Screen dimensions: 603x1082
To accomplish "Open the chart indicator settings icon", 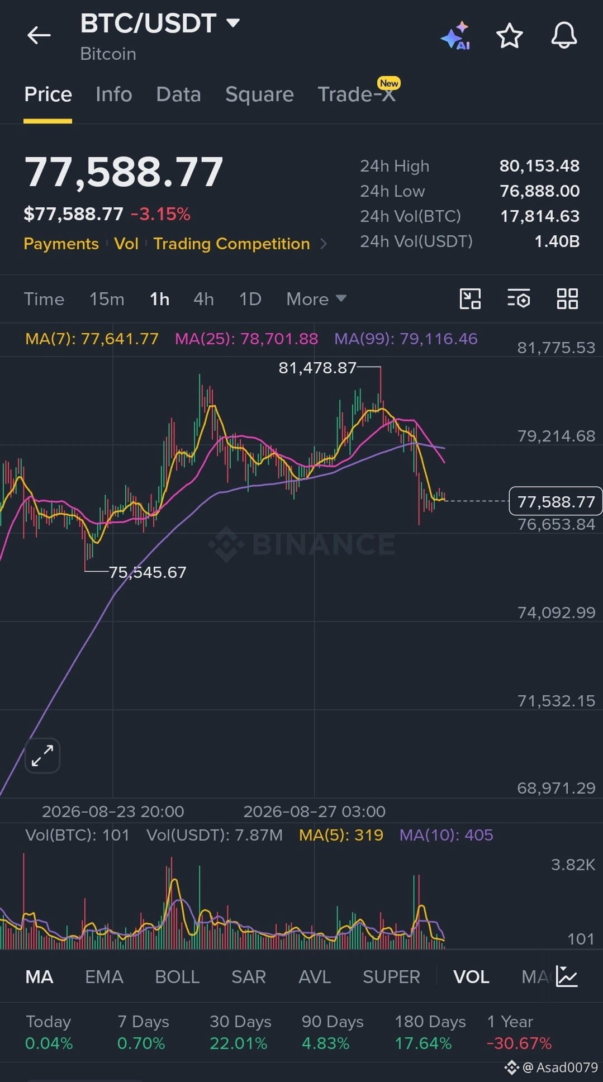I will tap(519, 298).
